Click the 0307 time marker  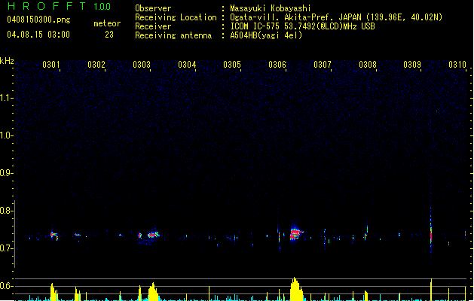323,65
